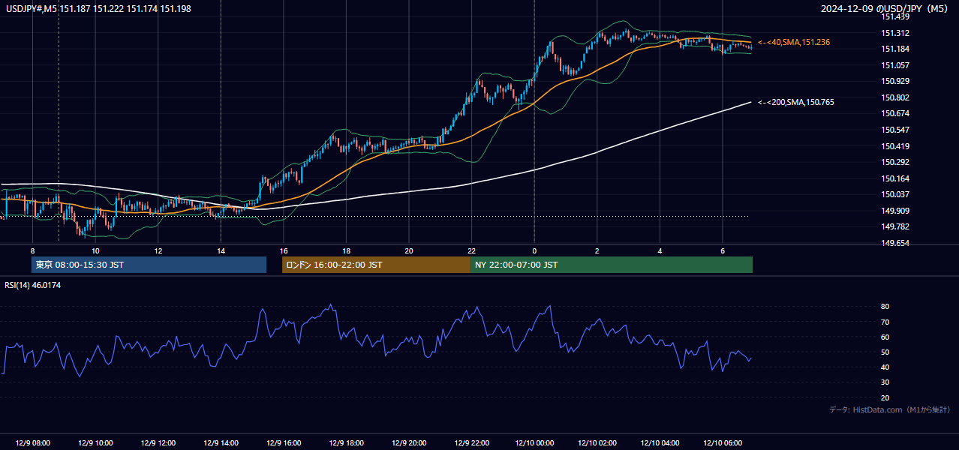Click RSI axis level 70
Image resolution: width=959 pixels, height=450 pixels.
click(x=885, y=322)
